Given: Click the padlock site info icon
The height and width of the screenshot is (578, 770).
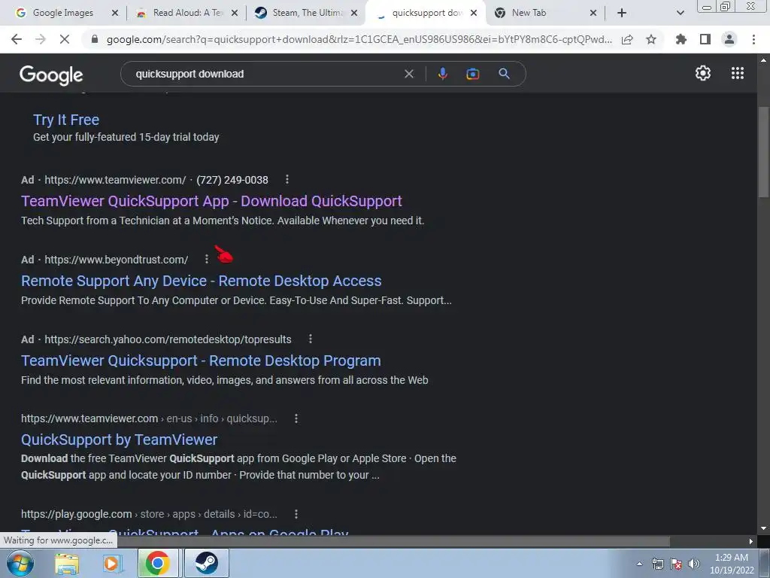Looking at the screenshot, I should point(95,39).
